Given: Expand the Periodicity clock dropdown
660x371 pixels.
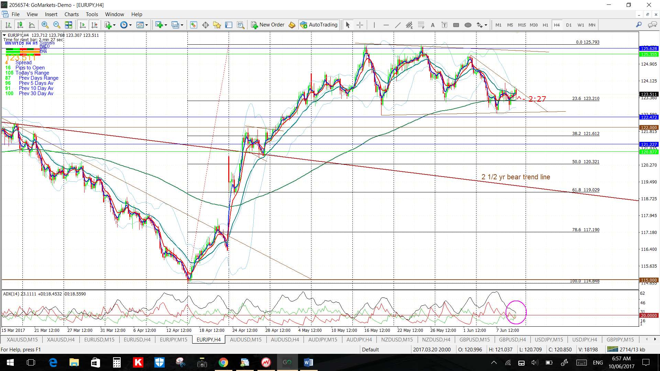Looking at the screenshot, I should tap(130, 25).
